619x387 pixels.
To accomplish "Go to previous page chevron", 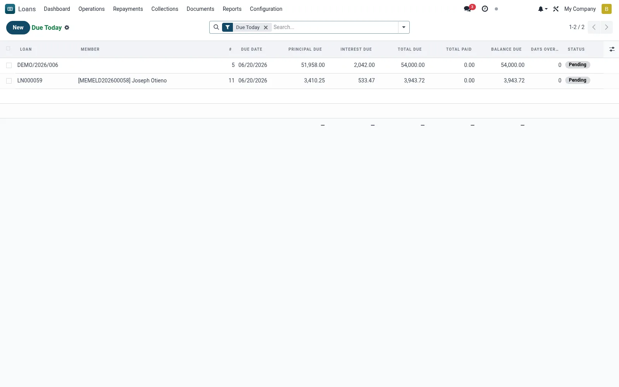I will click(x=594, y=27).
